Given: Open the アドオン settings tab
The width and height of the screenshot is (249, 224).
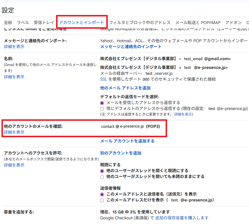Looking at the screenshot, I should pos(233,23).
